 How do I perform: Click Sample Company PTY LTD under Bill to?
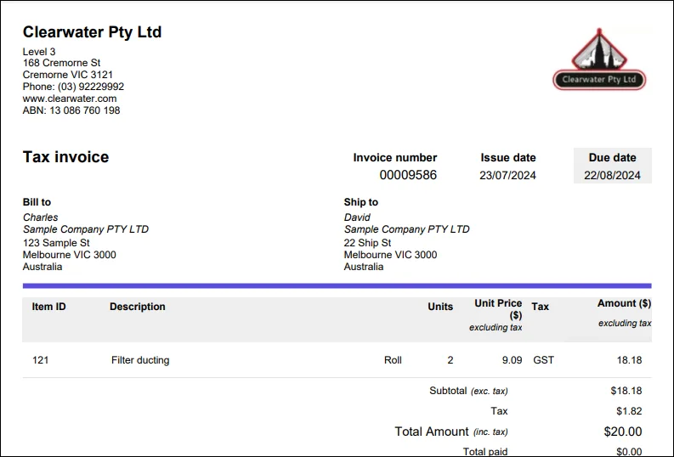[x=86, y=229]
